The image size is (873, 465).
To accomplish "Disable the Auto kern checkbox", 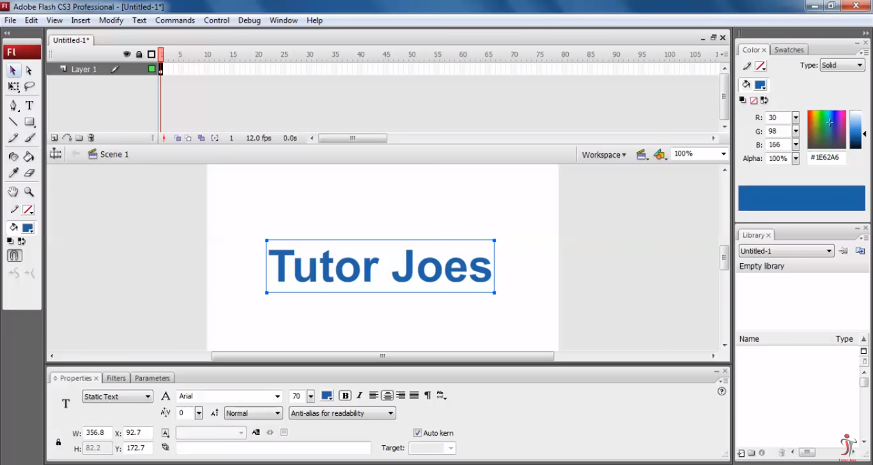I will [417, 432].
